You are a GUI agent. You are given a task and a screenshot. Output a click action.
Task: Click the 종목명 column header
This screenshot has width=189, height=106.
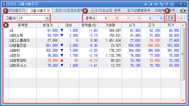coord(23,25)
